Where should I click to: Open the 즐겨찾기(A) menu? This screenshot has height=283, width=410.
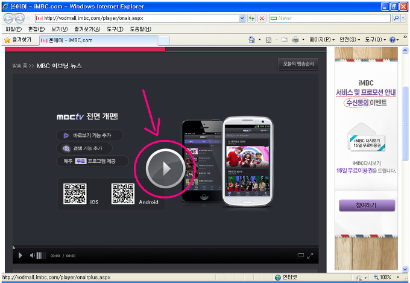(87, 29)
